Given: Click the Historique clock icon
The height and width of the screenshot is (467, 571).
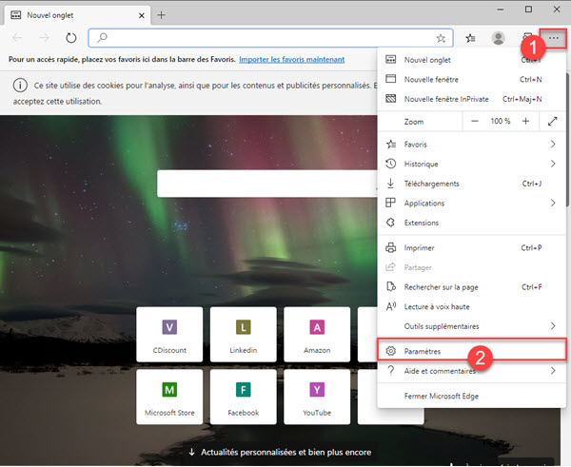Looking at the screenshot, I should coord(391,164).
